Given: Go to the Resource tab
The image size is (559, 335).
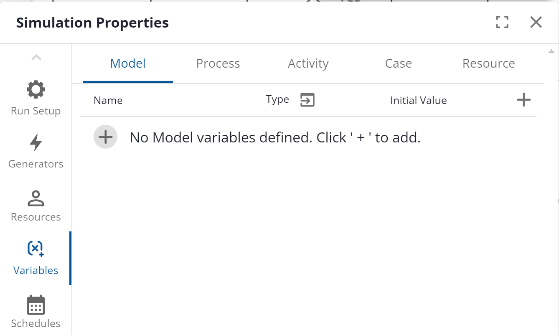Looking at the screenshot, I should tap(489, 63).
